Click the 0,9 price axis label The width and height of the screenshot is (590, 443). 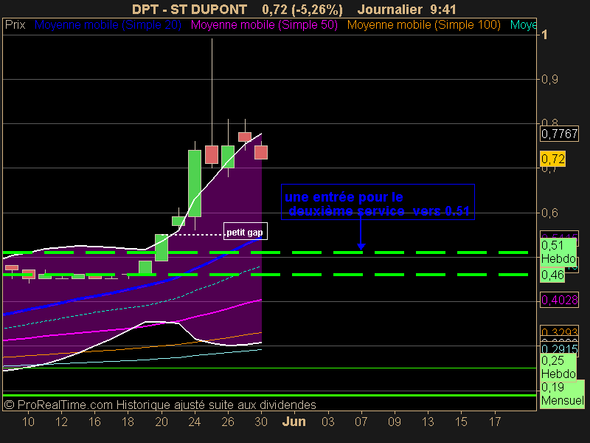(x=549, y=80)
